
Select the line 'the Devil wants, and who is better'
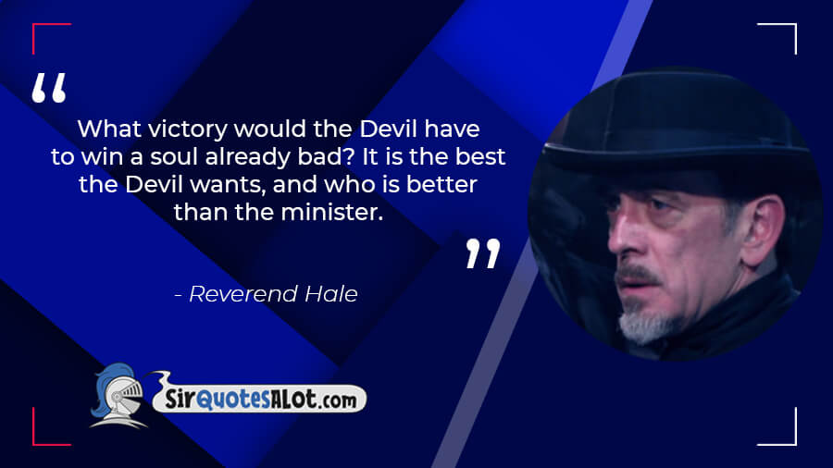[278, 184]
